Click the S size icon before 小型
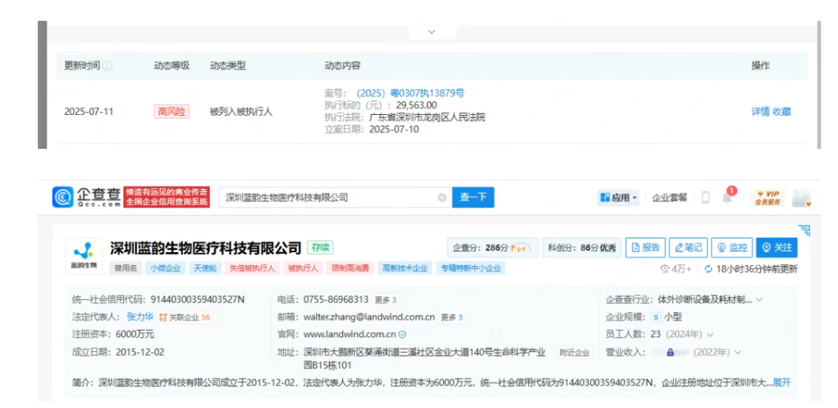The height and width of the screenshot is (408, 838). point(656,317)
